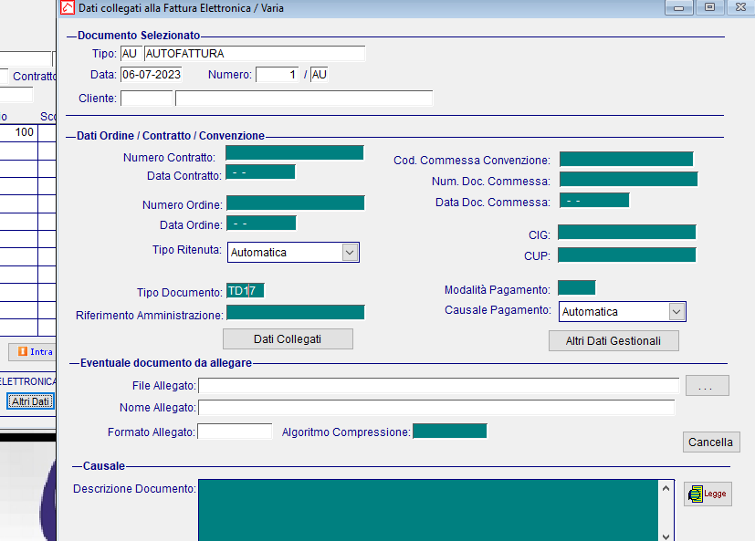Open the Causale Pagamento dropdown
The height and width of the screenshot is (541, 755).
[x=676, y=311]
